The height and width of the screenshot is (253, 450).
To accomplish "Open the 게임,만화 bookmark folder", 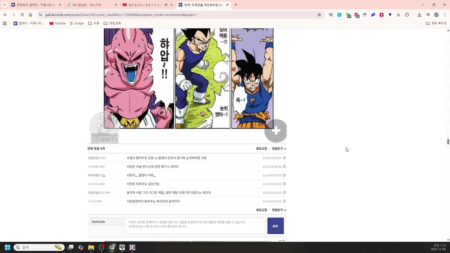I will (112, 23).
